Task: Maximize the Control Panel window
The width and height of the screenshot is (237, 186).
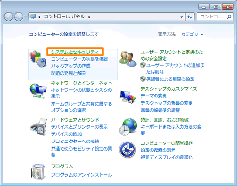Action: [216, 7]
